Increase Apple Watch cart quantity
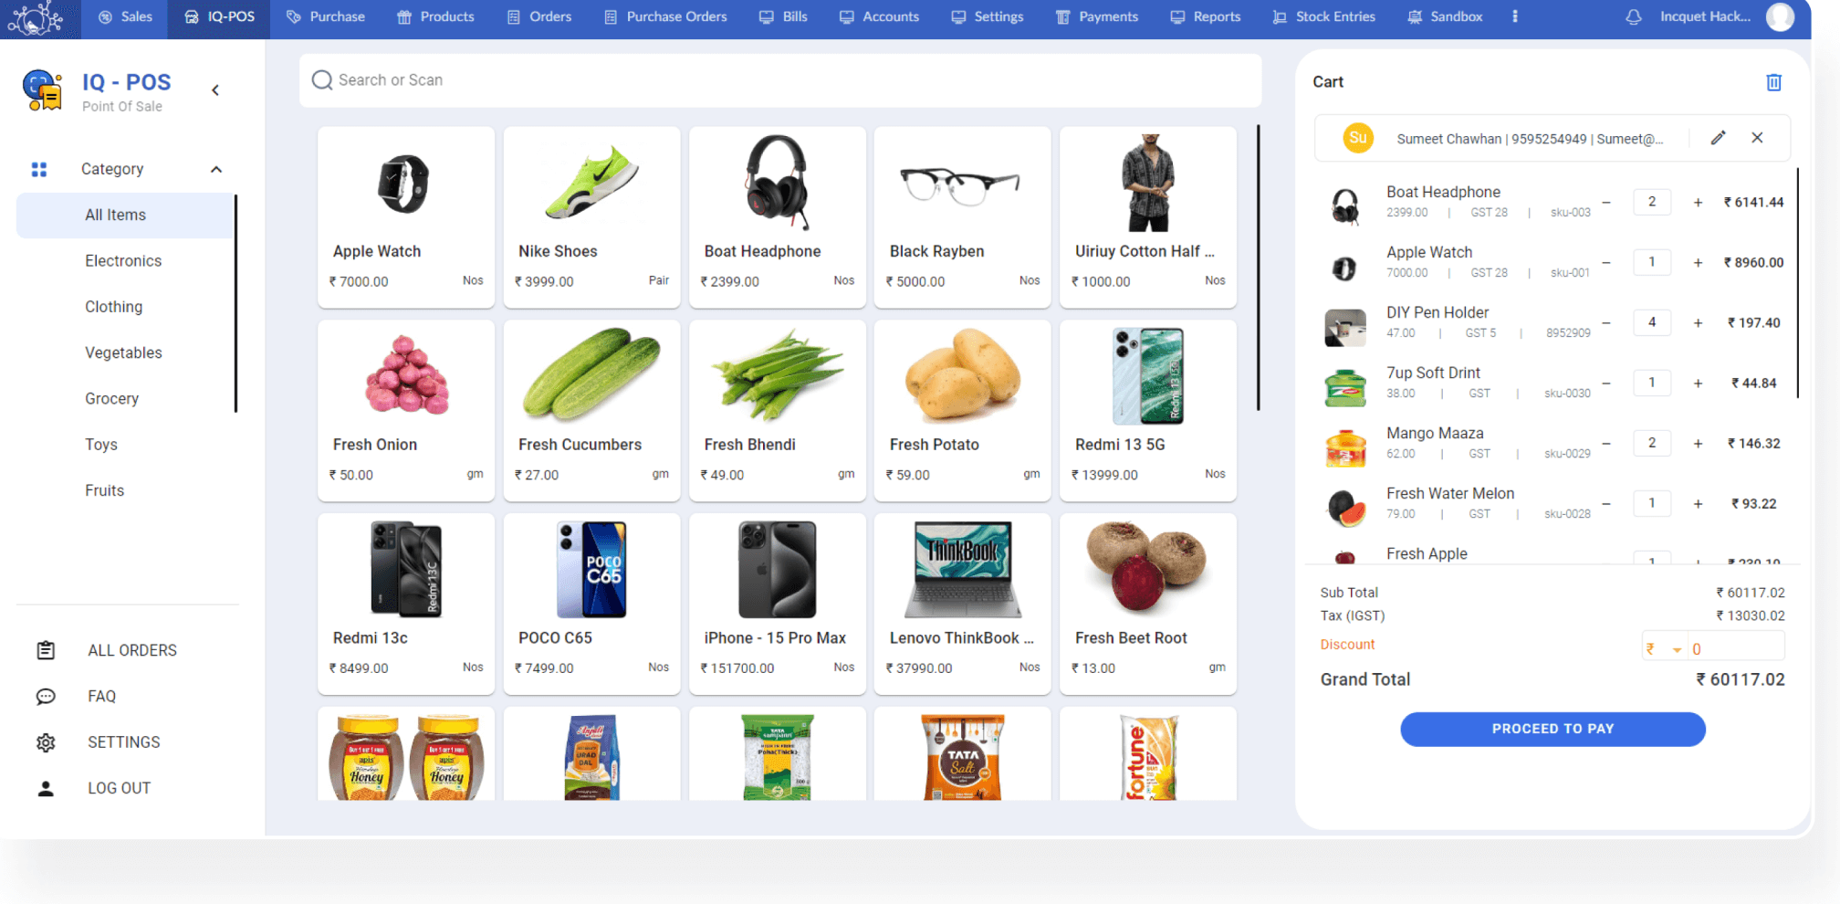This screenshot has height=904, width=1840. click(x=1698, y=263)
